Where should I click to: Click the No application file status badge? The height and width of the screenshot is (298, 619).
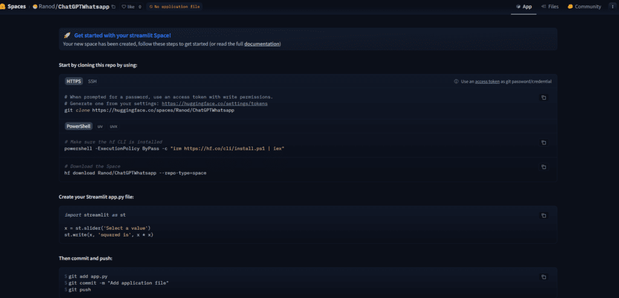174,7
